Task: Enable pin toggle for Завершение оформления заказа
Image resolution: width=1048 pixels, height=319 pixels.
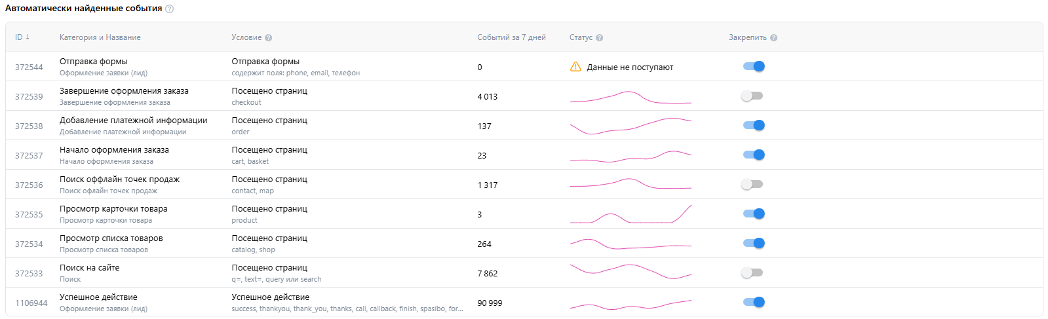Action: click(752, 96)
